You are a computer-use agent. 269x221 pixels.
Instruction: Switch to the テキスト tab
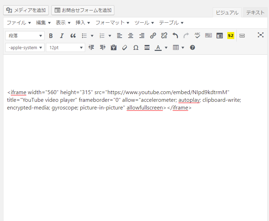coord(255,13)
